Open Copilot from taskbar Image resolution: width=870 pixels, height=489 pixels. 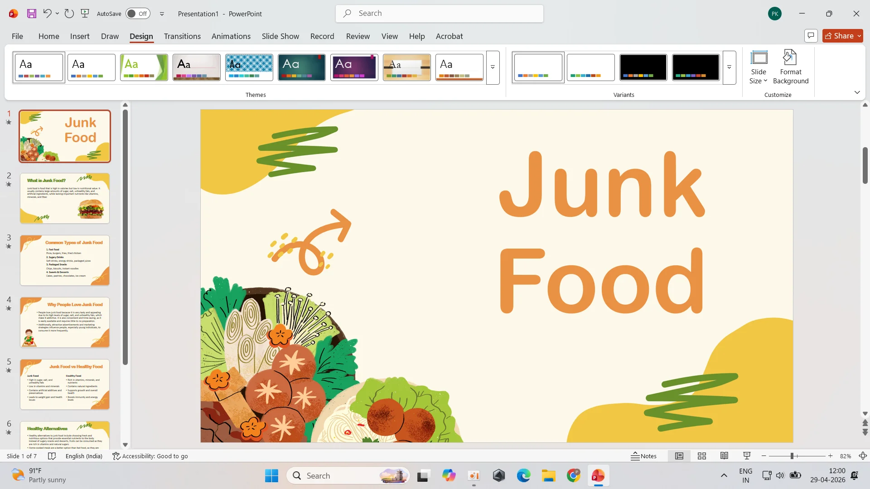pyautogui.click(x=449, y=475)
